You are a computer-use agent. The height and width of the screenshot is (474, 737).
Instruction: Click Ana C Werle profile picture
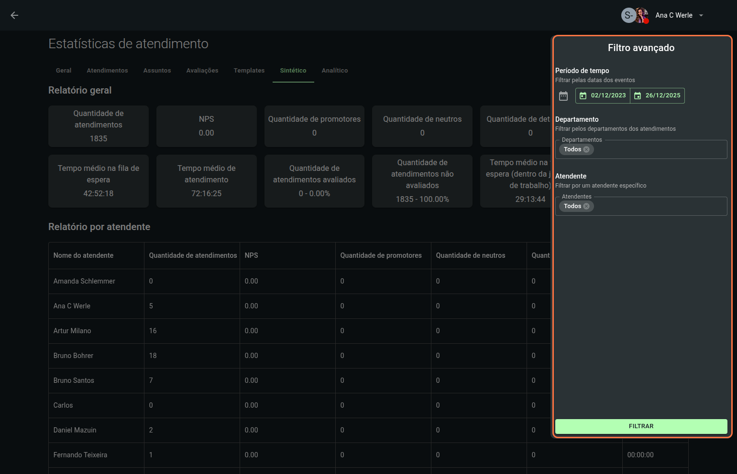pyautogui.click(x=642, y=15)
